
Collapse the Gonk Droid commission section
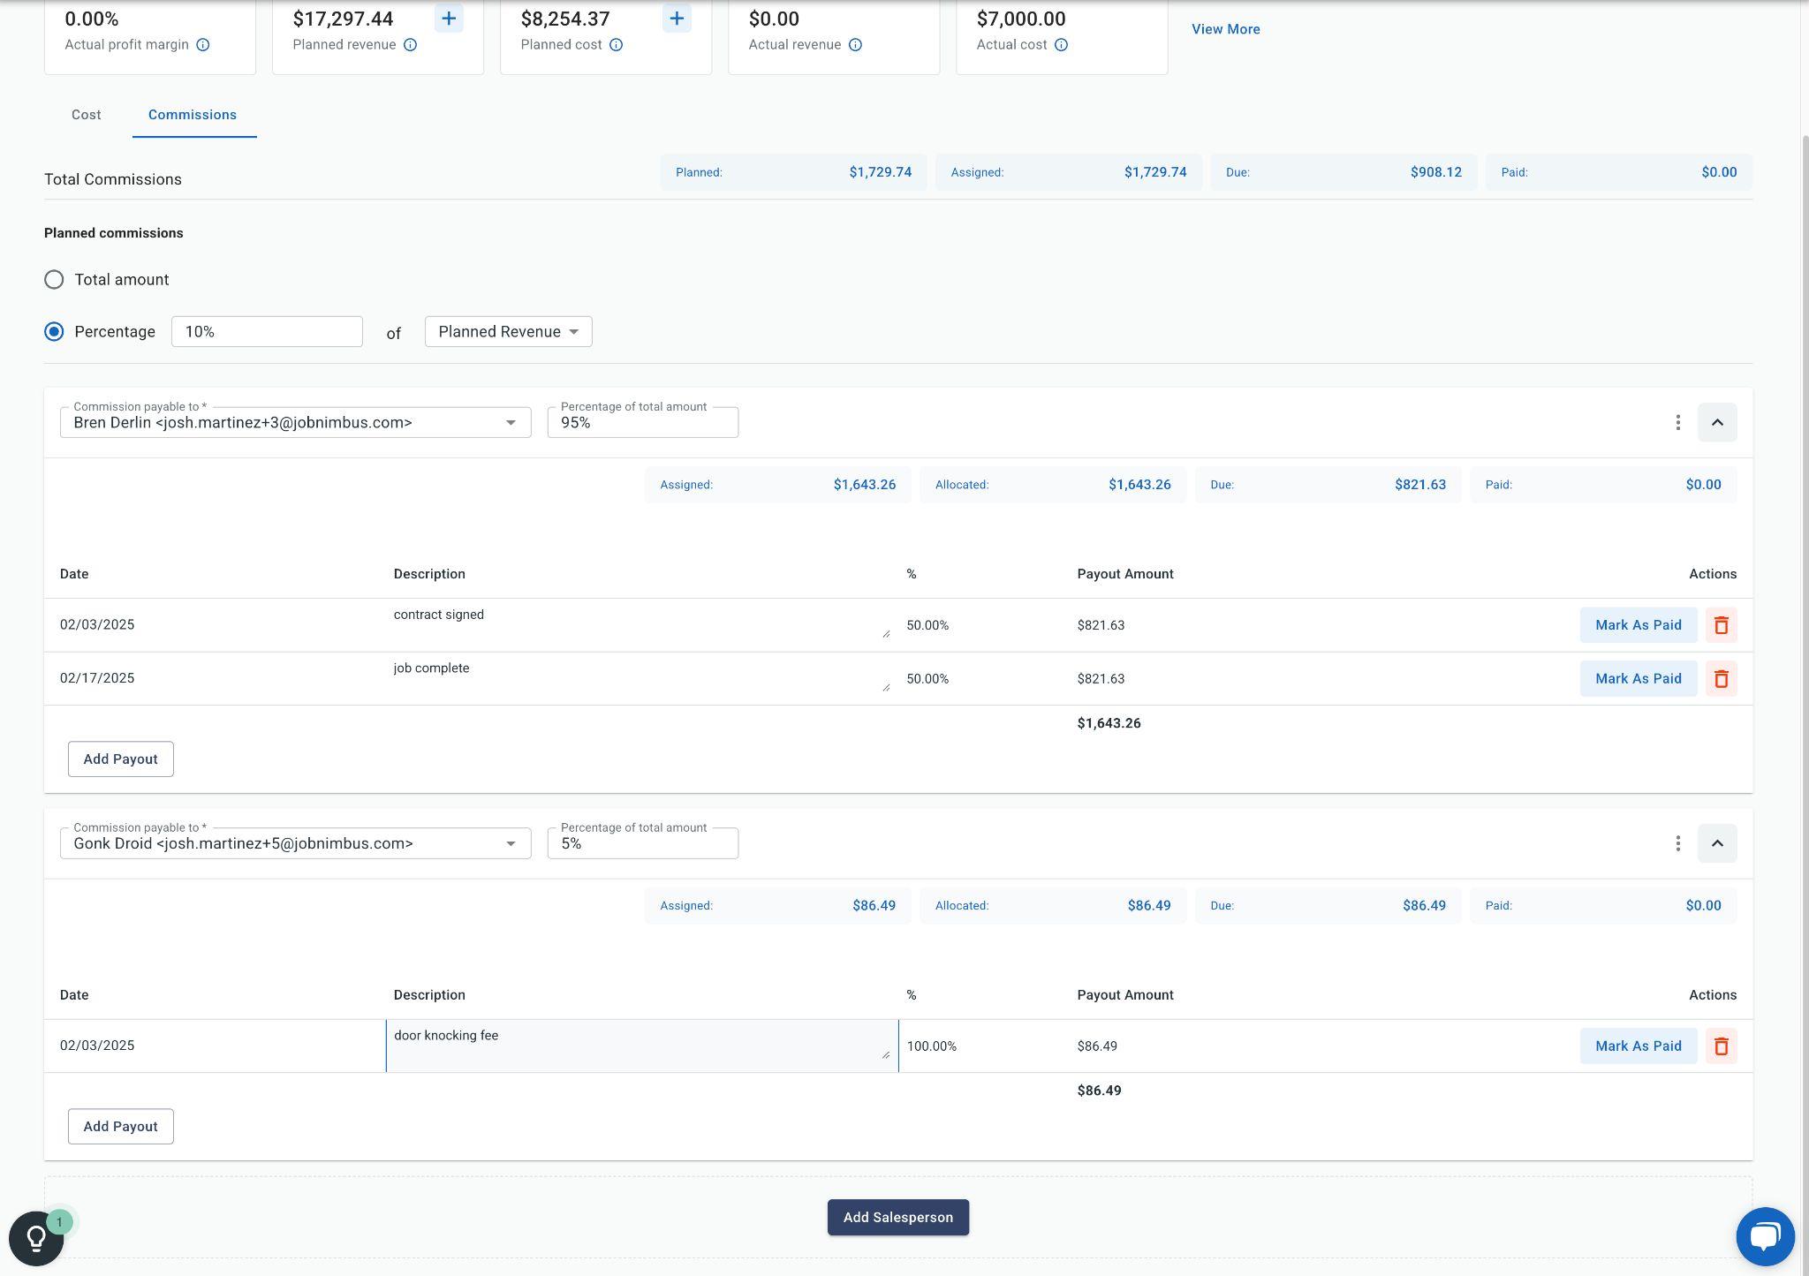tap(1716, 843)
